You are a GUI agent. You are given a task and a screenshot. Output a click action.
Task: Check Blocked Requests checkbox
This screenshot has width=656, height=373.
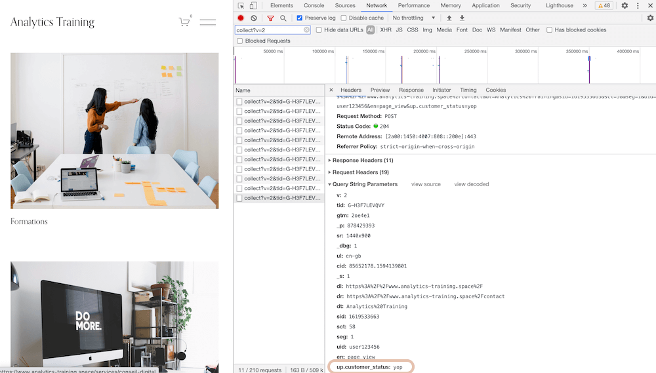[x=239, y=41]
